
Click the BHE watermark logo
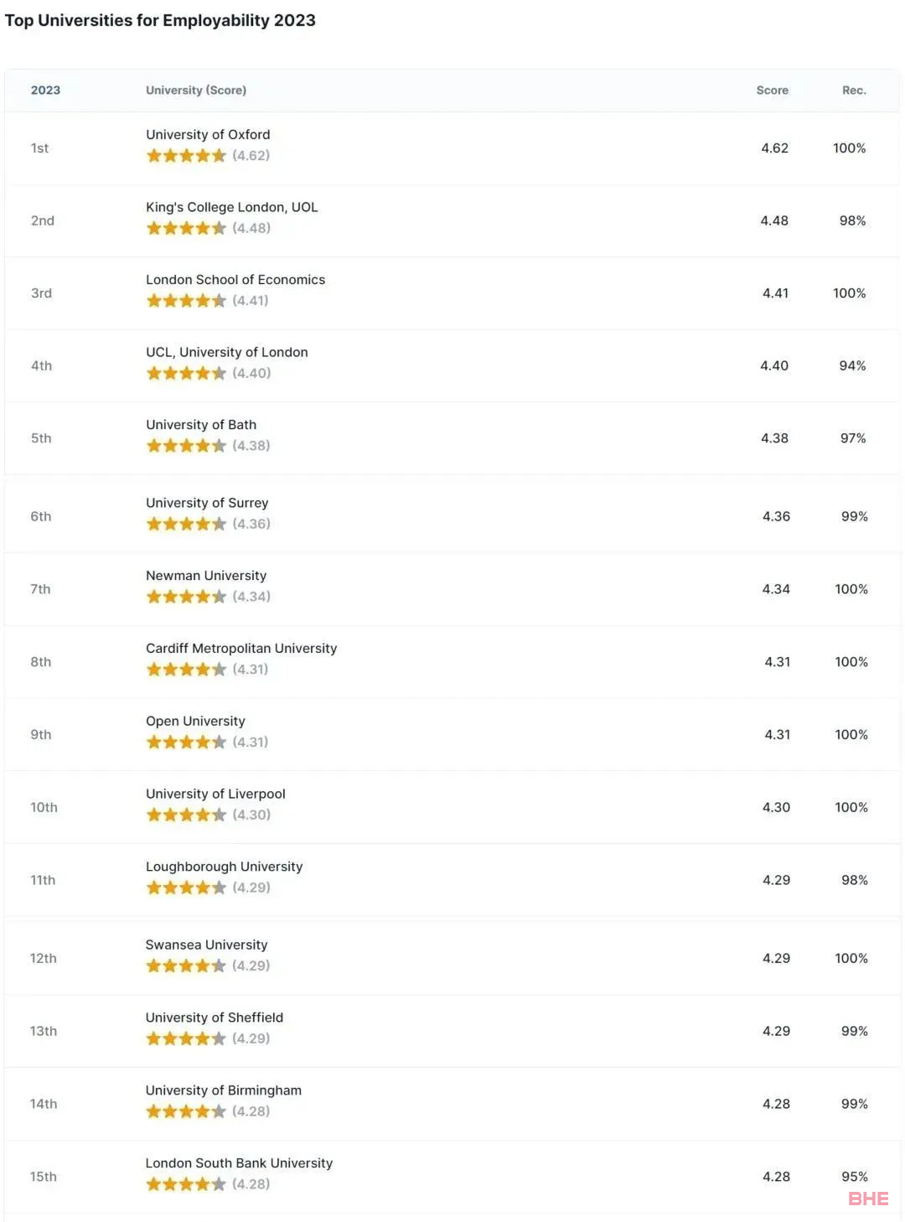[868, 1199]
